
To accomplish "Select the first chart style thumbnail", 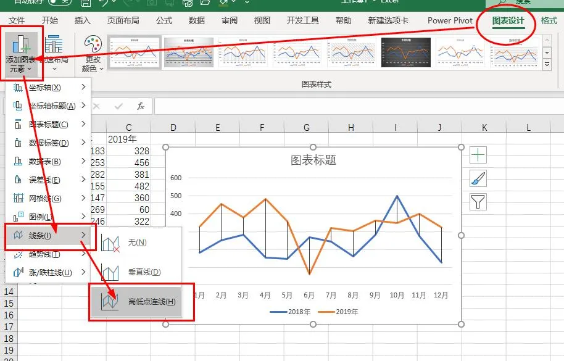I will pos(134,52).
